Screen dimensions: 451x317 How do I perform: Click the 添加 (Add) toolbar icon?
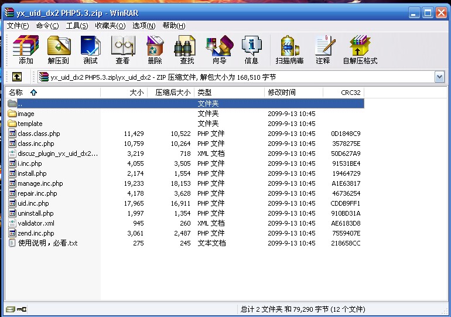point(26,50)
